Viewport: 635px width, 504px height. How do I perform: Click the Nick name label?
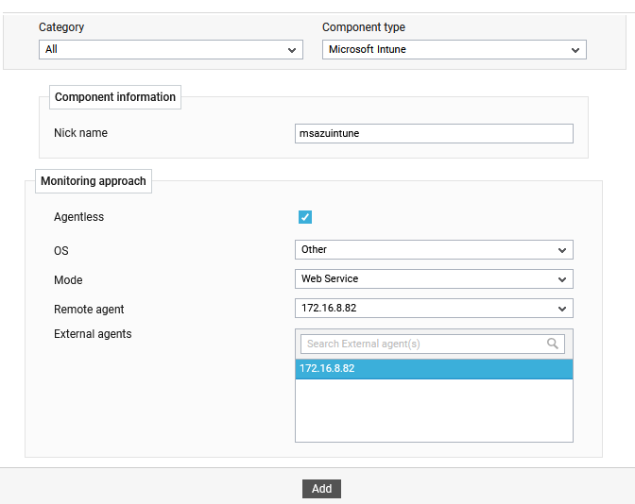pos(80,133)
